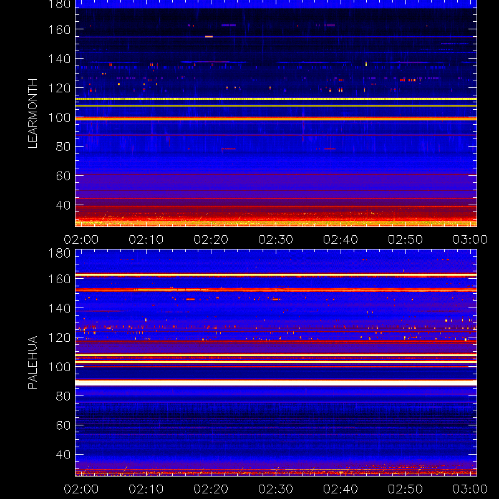Select the 40 tick label on LEARMONTH axis
This screenshot has height=499, width=499.
click(x=63, y=205)
